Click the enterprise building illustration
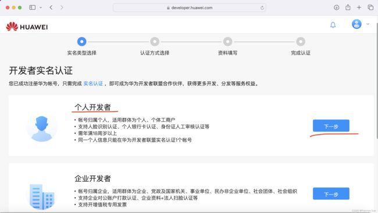This screenshot has height=213, width=378. click(x=42, y=197)
